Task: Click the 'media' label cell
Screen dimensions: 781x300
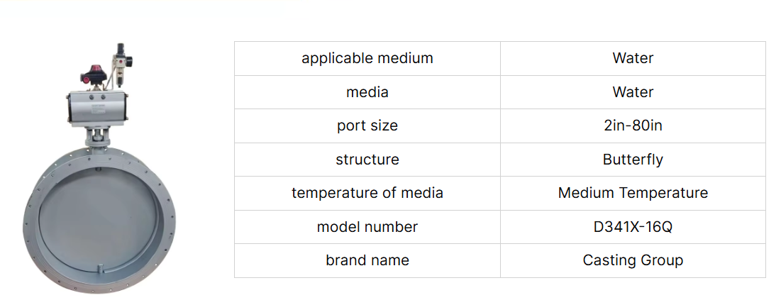Action: (x=367, y=92)
